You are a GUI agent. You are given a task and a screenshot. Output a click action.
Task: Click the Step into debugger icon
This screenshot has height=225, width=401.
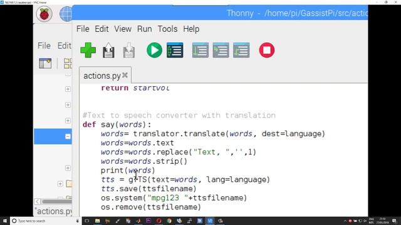click(221, 50)
